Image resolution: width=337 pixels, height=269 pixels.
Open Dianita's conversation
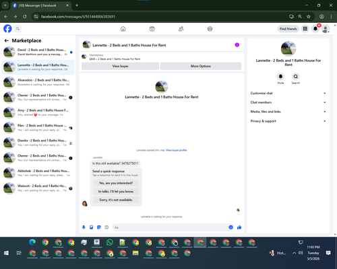point(38,143)
